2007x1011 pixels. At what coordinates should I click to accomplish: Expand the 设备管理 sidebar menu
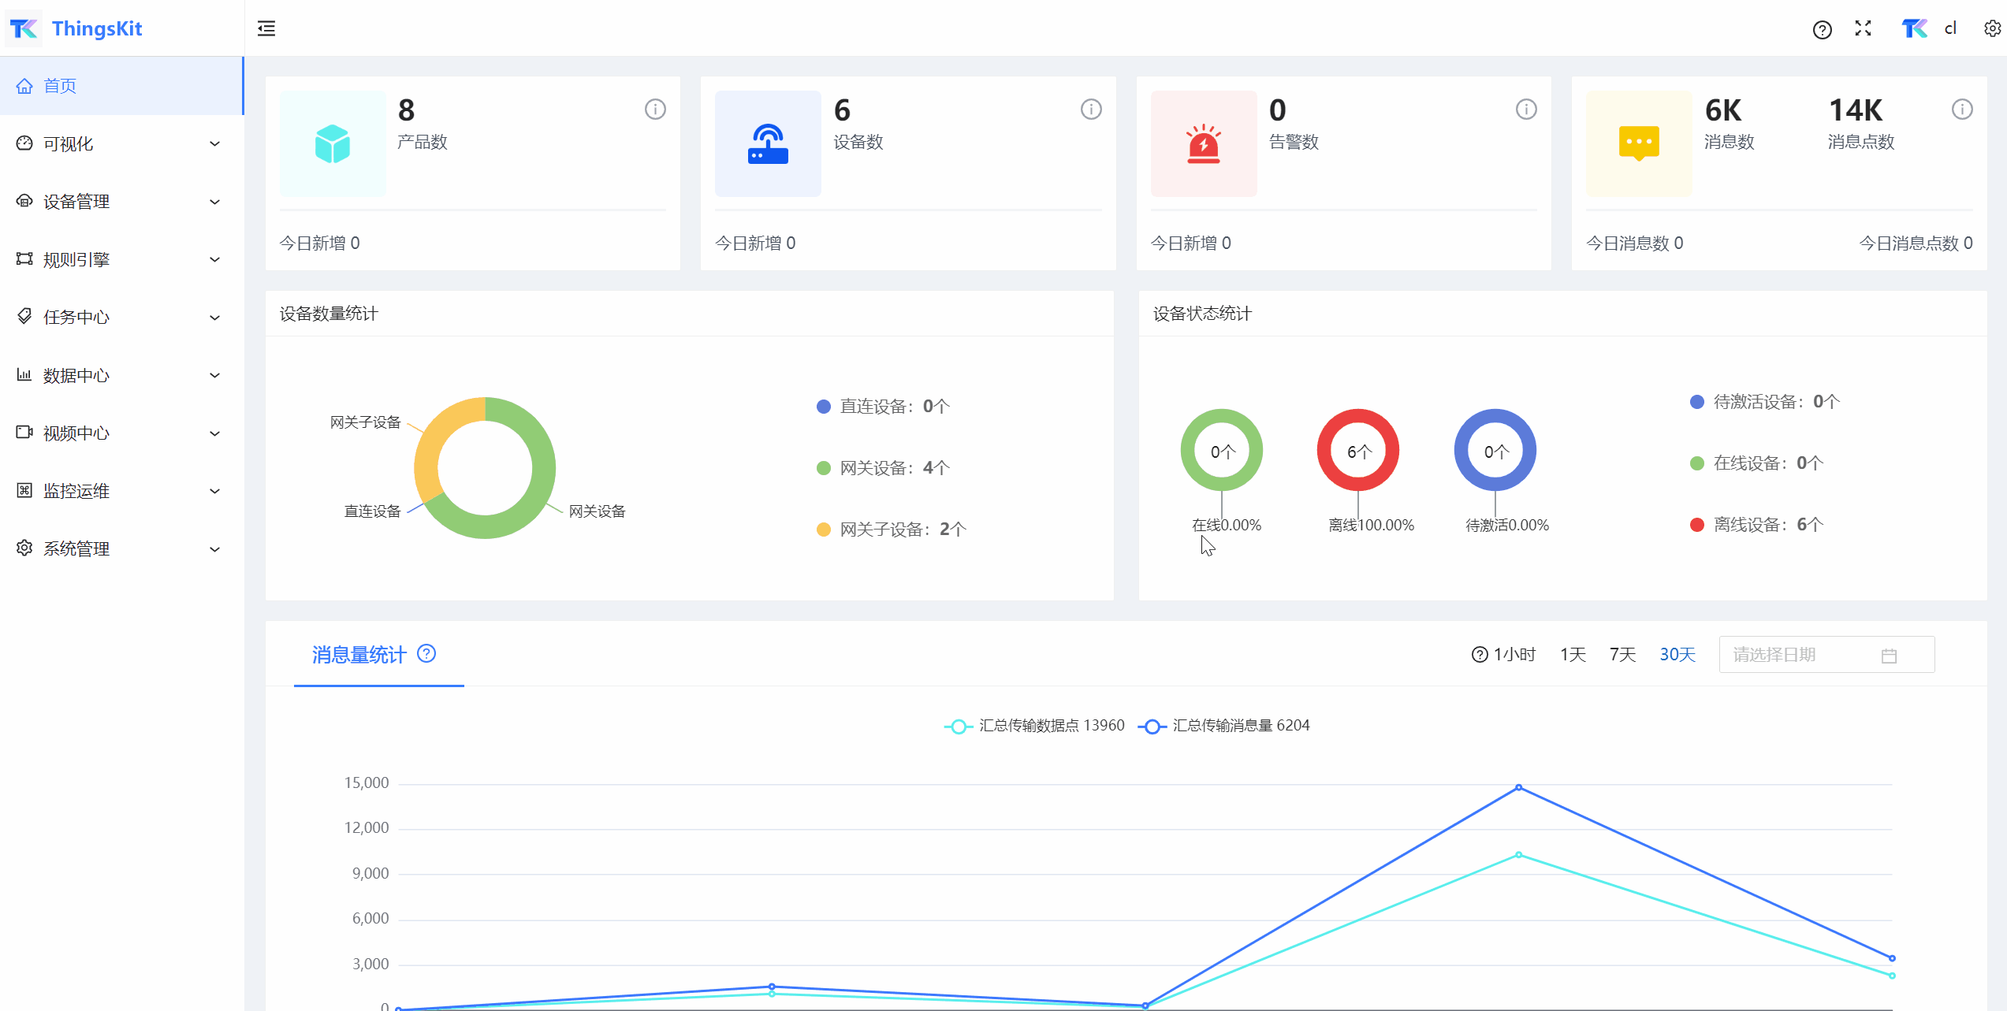118,202
